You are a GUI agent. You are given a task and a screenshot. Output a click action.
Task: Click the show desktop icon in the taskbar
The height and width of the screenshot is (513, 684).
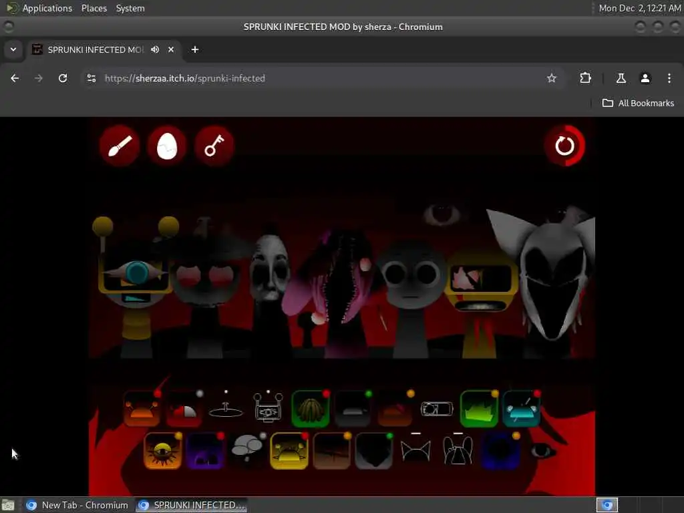[x=8, y=505]
